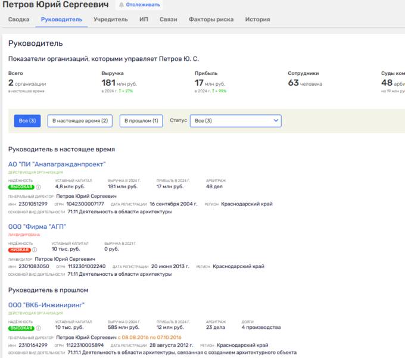Click the 4 производства debts value

(x=261, y=327)
